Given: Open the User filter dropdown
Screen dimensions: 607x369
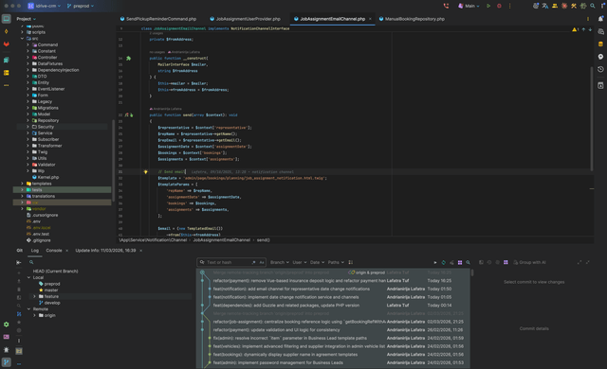Looking at the screenshot, I should (300, 262).
